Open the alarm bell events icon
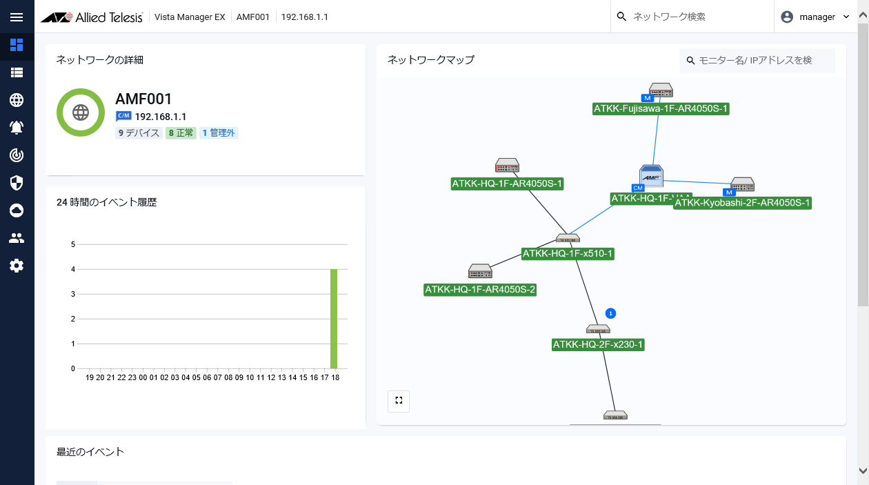 [x=17, y=128]
